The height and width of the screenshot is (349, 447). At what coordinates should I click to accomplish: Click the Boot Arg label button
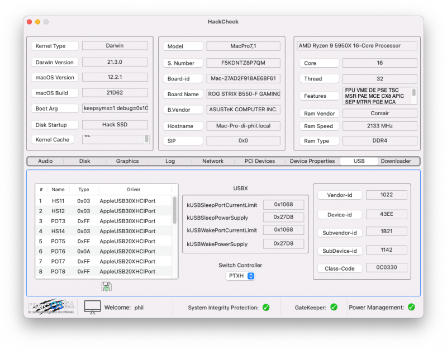54,109
